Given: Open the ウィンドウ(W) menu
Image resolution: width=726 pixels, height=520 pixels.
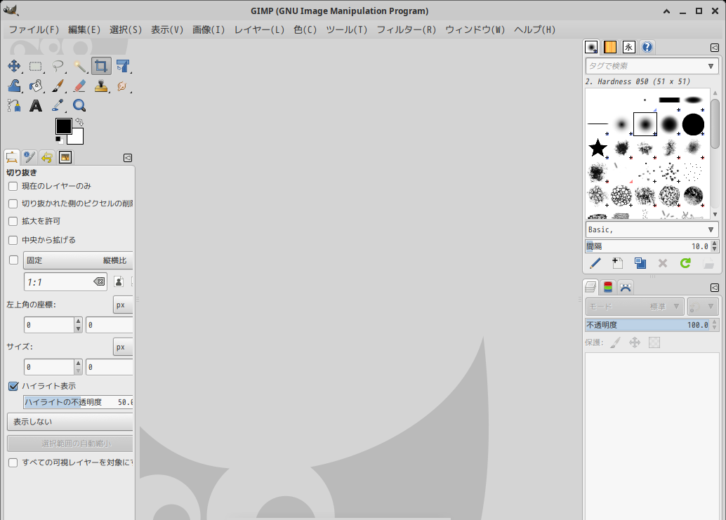Looking at the screenshot, I should 475,29.
